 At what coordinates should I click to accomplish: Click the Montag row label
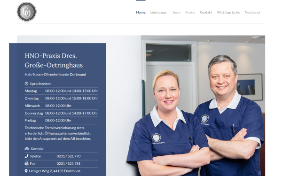point(31,91)
